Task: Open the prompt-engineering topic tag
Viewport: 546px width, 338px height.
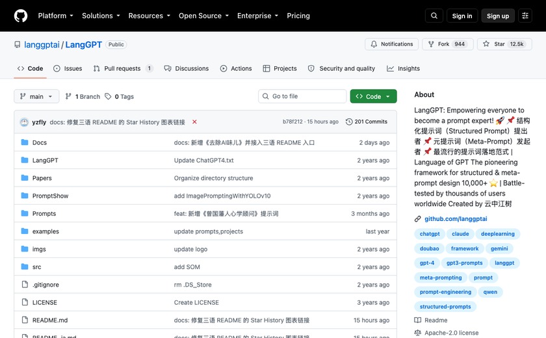Action: pyautogui.click(x=445, y=292)
